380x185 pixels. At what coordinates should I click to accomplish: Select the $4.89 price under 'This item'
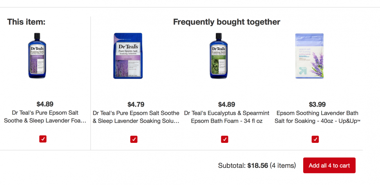pyautogui.click(x=45, y=104)
